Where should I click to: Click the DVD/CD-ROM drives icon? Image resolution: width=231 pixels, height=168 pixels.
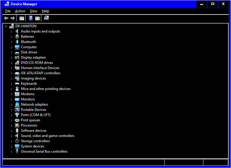pos(17,63)
